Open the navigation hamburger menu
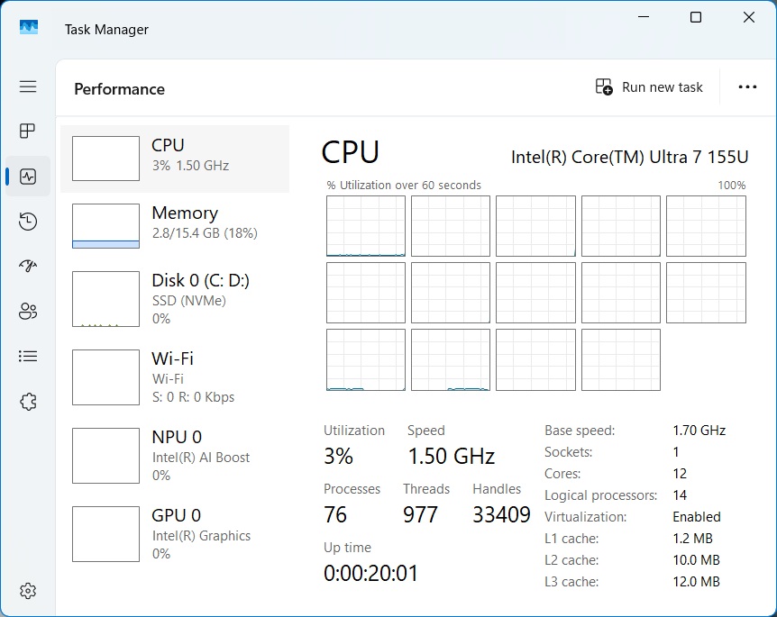The image size is (777, 617). click(x=28, y=86)
